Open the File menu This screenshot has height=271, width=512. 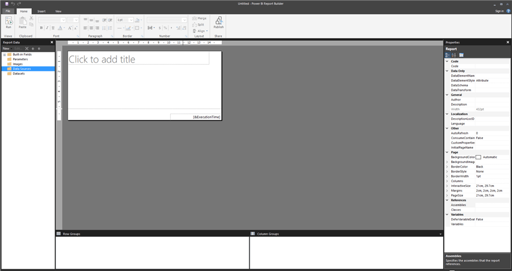pos(8,11)
